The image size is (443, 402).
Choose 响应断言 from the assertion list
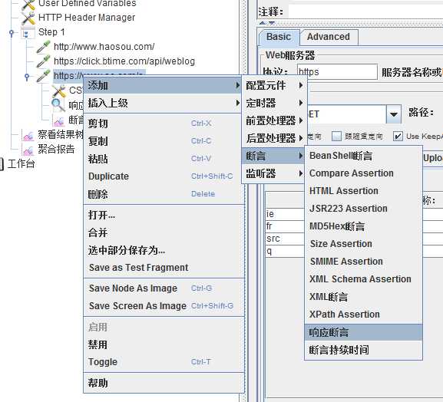pos(364,332)
